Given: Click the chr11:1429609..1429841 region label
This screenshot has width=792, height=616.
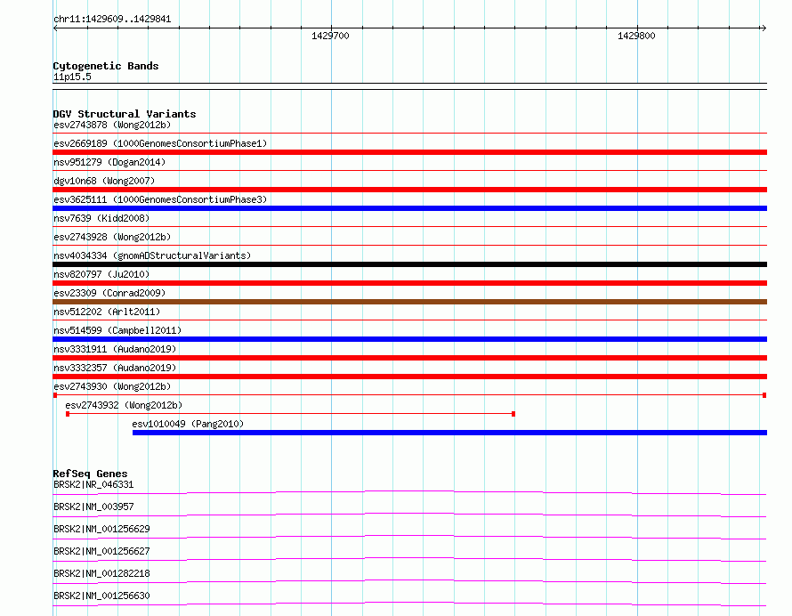Looking at the screenshot, I should coord(112,20).
